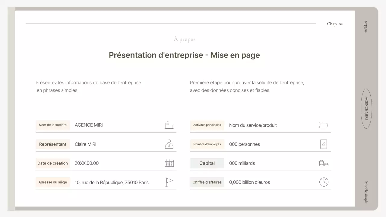Screen dimensions: 386x217
Task: Select the Adresse du siège label
Action: click(53, 182)
